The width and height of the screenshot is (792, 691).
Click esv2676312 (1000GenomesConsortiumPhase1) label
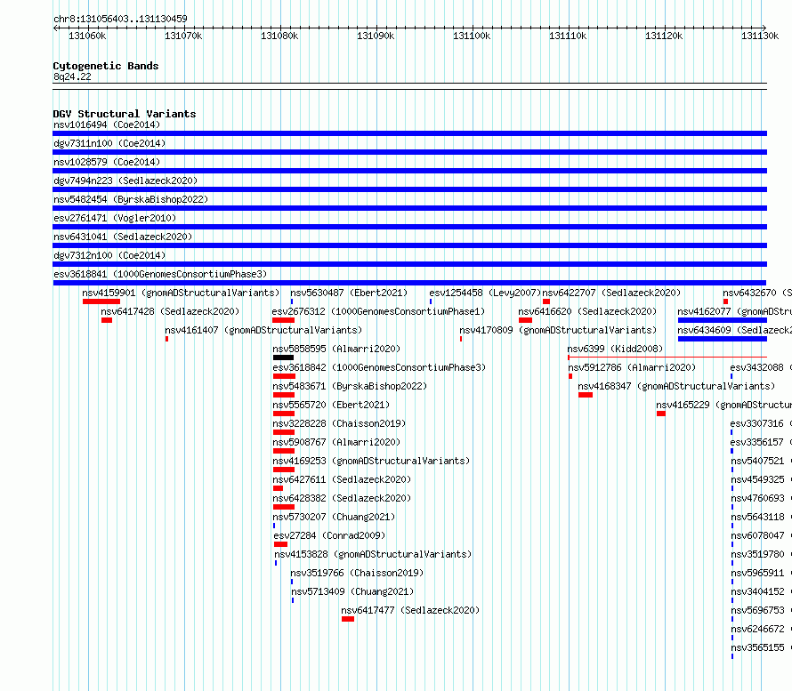[x=378, y=311]
